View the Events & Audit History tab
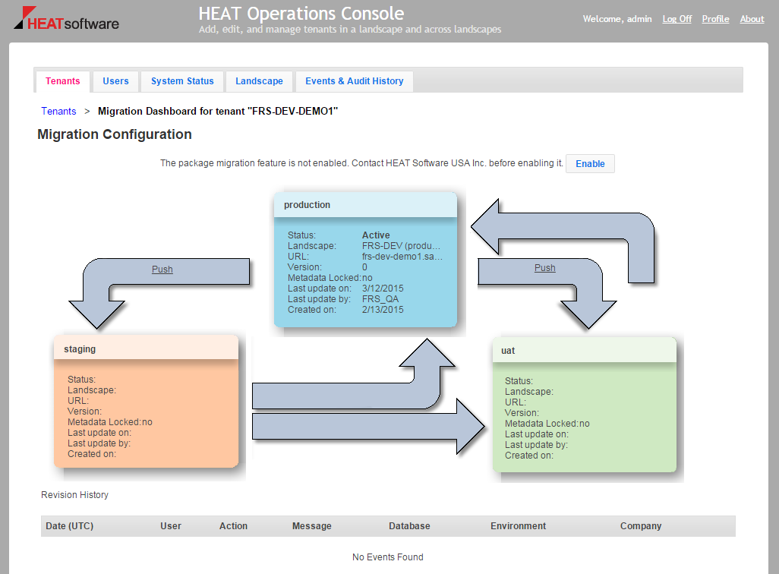 (x=354, y=80)
